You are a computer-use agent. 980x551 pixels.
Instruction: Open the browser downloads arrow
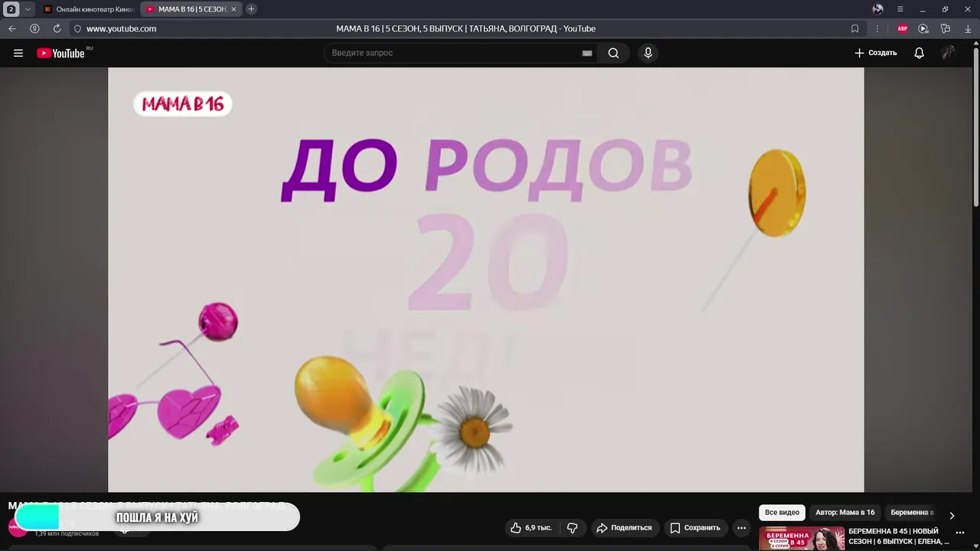(x=968, y=28)
